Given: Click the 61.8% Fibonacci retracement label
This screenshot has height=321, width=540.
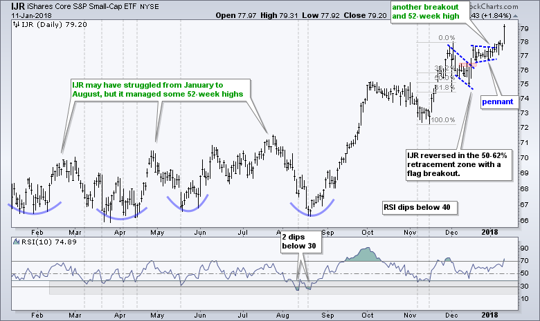Looking at the screenshot, I should click(445, 88).
